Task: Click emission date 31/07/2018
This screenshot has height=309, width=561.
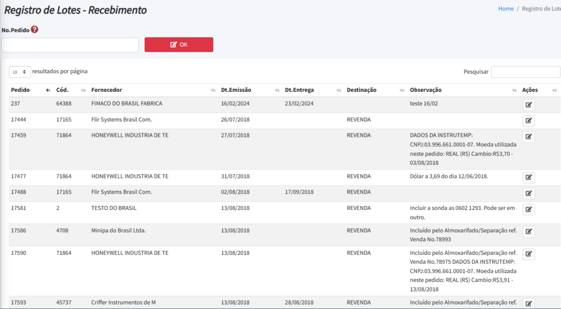Action: pos(235,177)
